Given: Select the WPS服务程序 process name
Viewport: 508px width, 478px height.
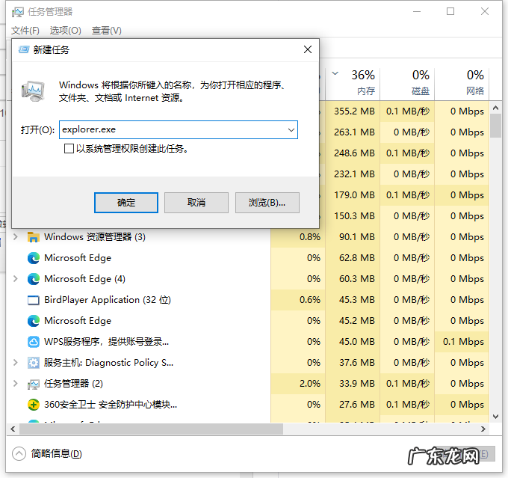Looking at the screenshot, I should coord(107,342).
